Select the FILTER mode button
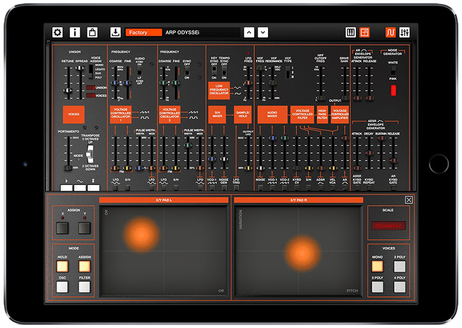This screenshot has height=328, width=462. click(84, 287)
